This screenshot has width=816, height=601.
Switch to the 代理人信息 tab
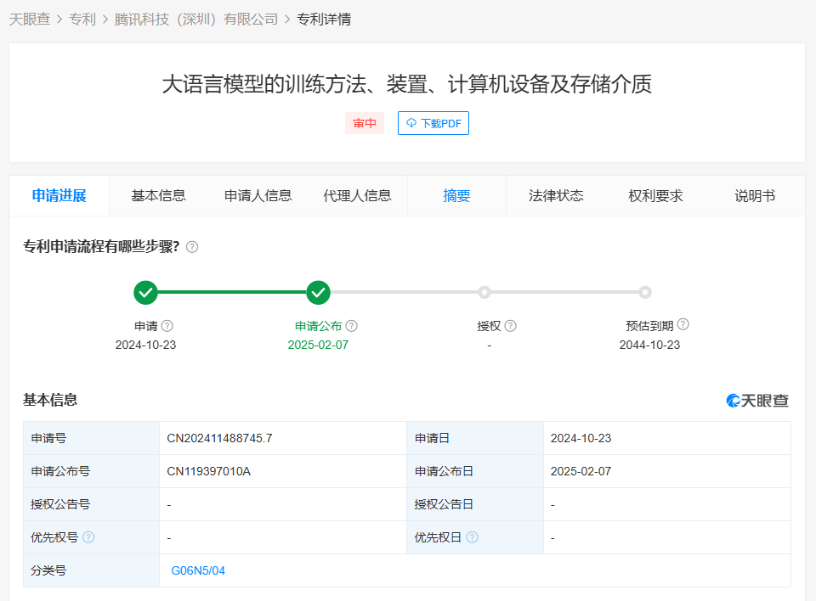tap(357, 195)
